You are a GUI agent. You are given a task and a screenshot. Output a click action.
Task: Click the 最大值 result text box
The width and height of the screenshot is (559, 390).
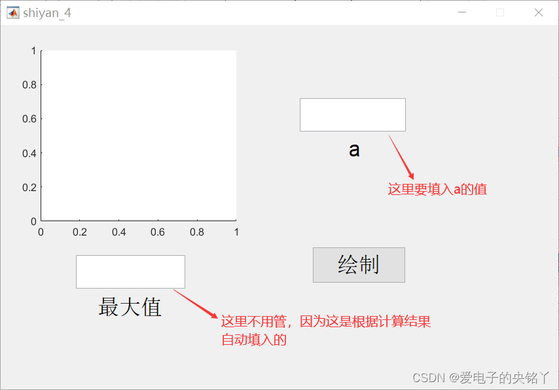click(130, 272)
